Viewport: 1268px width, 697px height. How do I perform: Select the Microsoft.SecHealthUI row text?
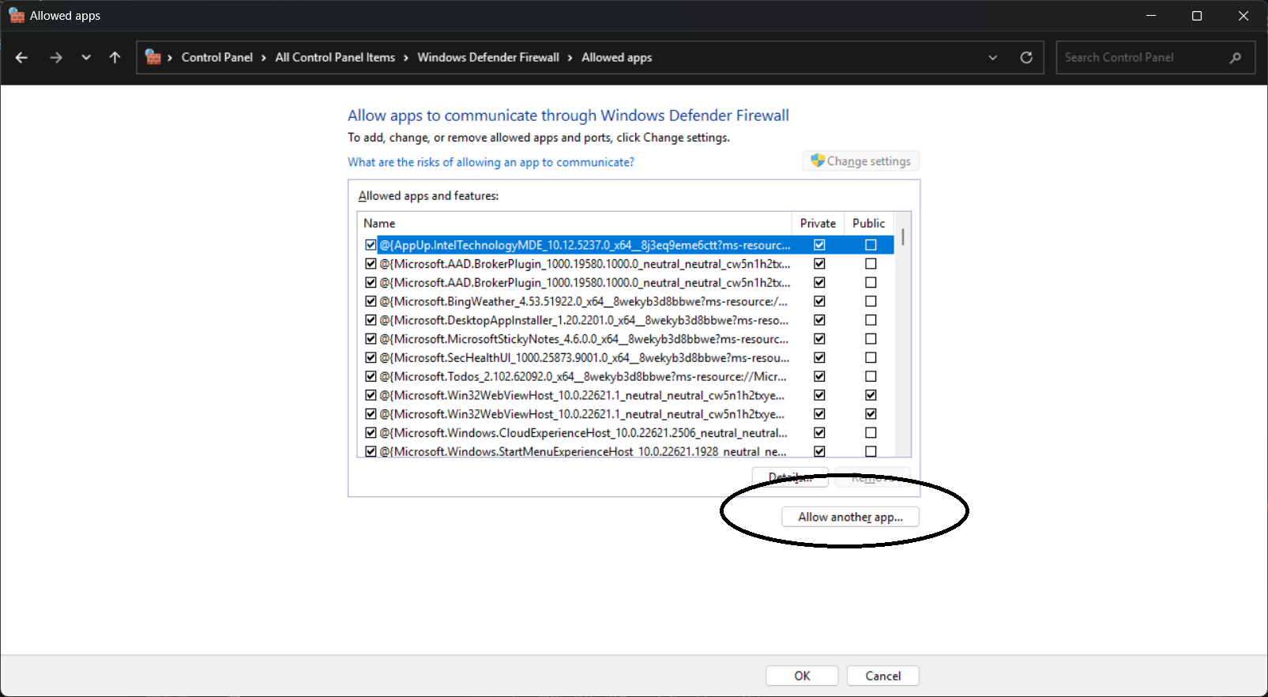tap(584, 357)
